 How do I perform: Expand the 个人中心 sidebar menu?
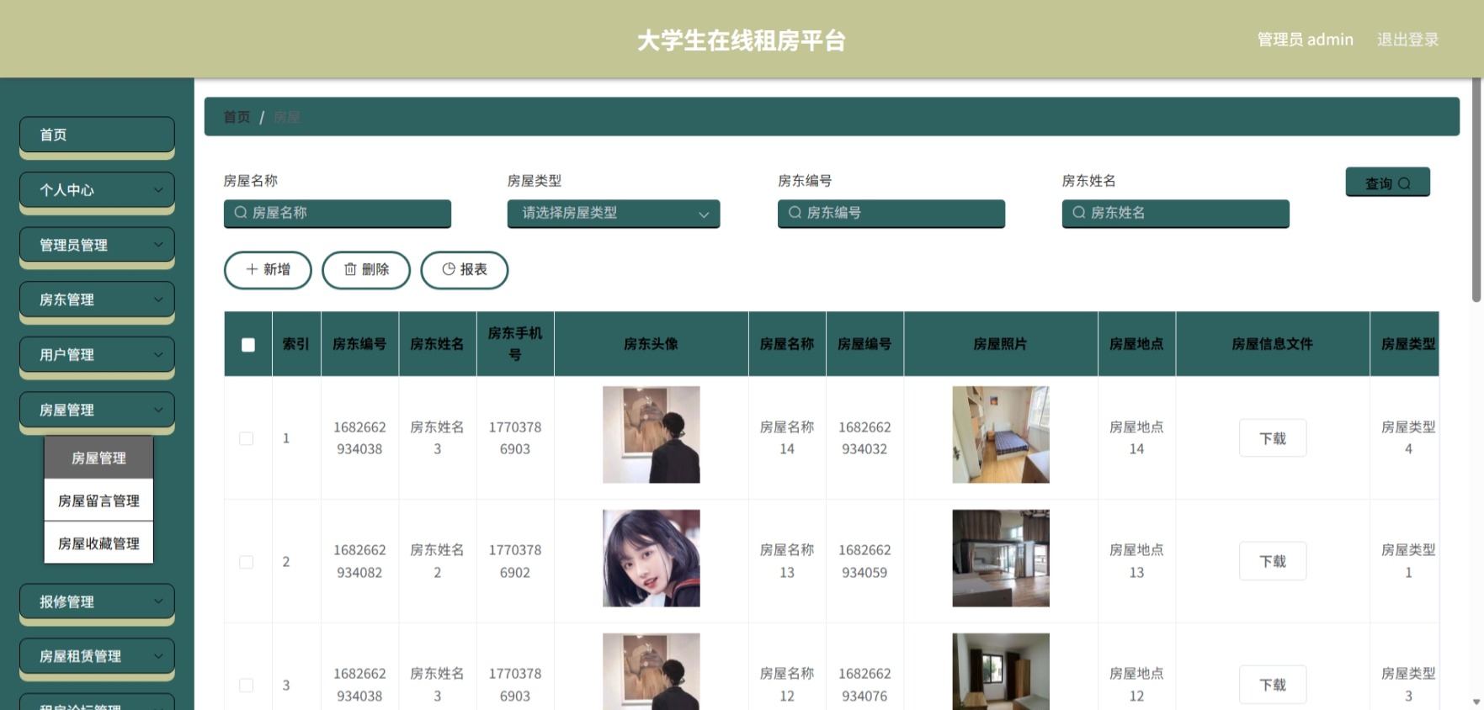tap(97, 190)
